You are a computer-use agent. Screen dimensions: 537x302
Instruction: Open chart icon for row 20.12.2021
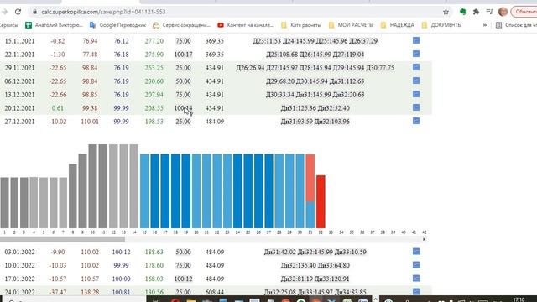(416, 107)
